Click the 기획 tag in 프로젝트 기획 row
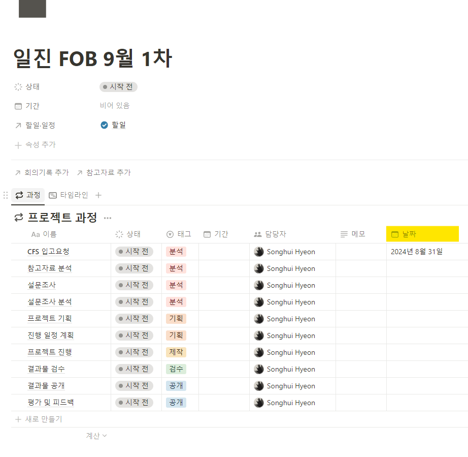 tap(176, 319)
